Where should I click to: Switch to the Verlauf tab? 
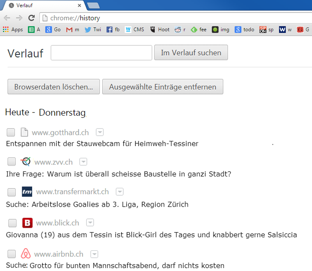click(x=43, y=5)
